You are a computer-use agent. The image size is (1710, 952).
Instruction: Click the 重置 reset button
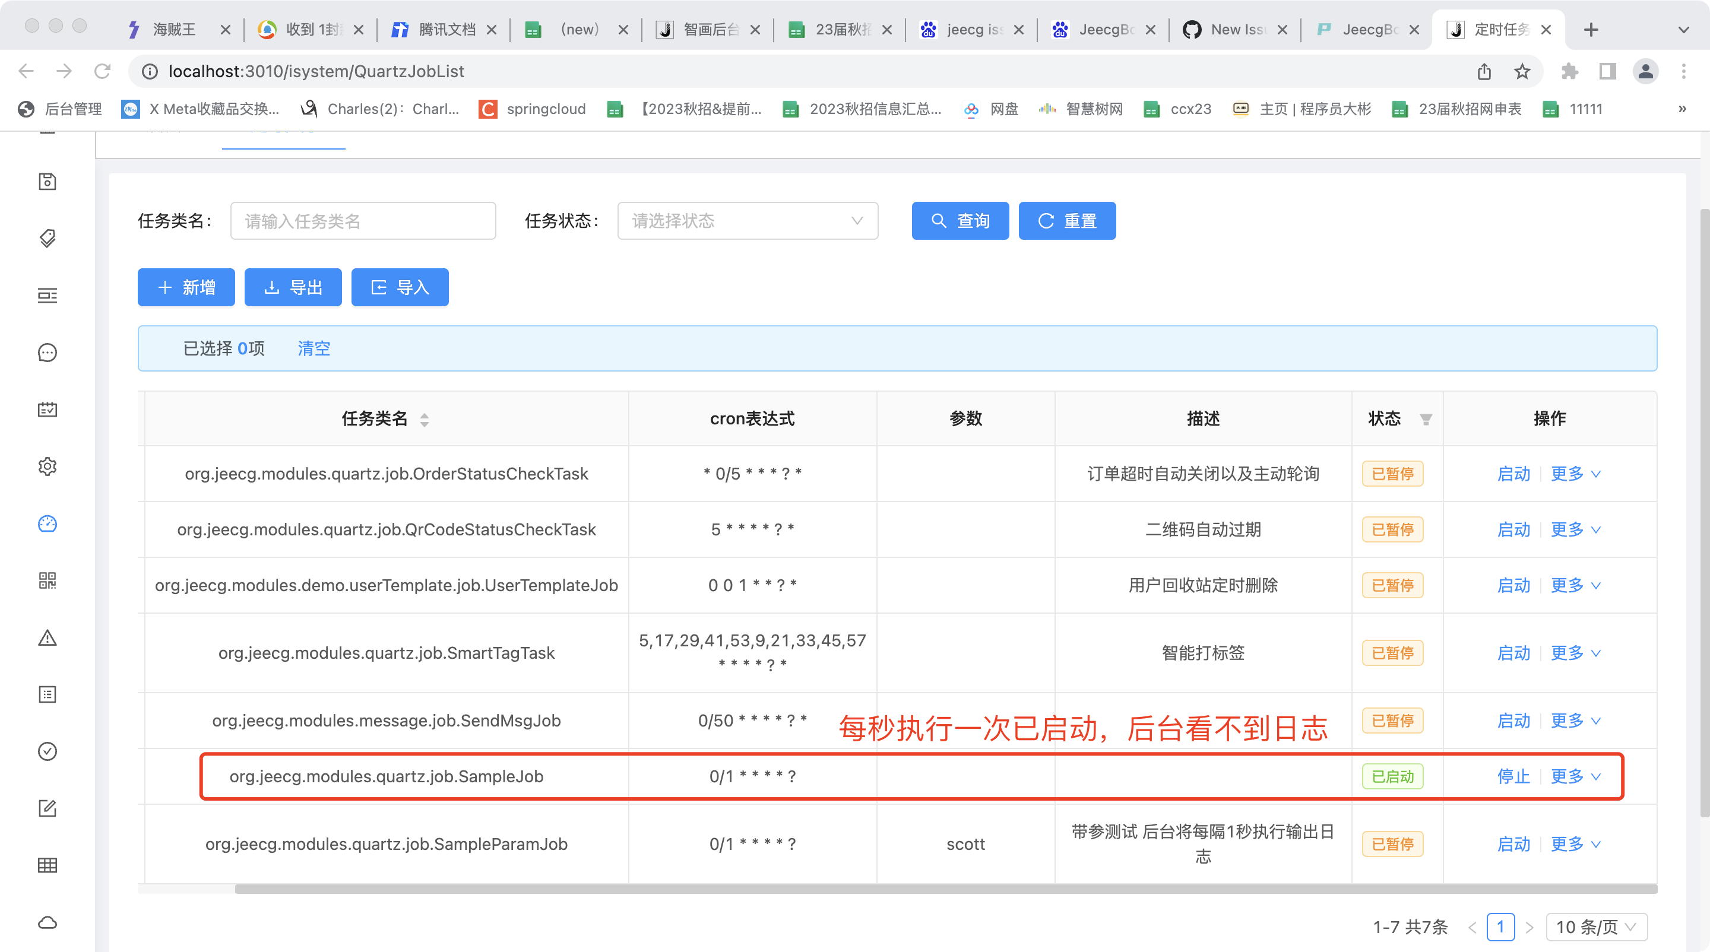pos(1067,220)
